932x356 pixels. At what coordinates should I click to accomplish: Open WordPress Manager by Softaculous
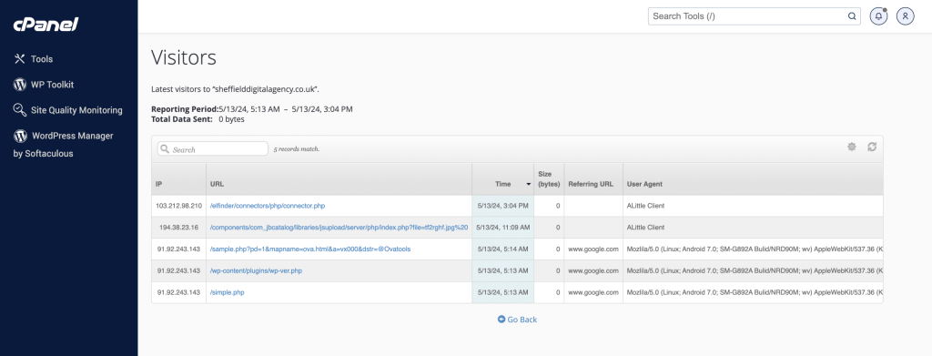(64, 145)
